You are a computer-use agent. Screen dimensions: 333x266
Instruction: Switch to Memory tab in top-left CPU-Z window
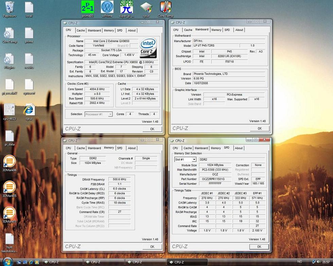(x=109, y=30)
